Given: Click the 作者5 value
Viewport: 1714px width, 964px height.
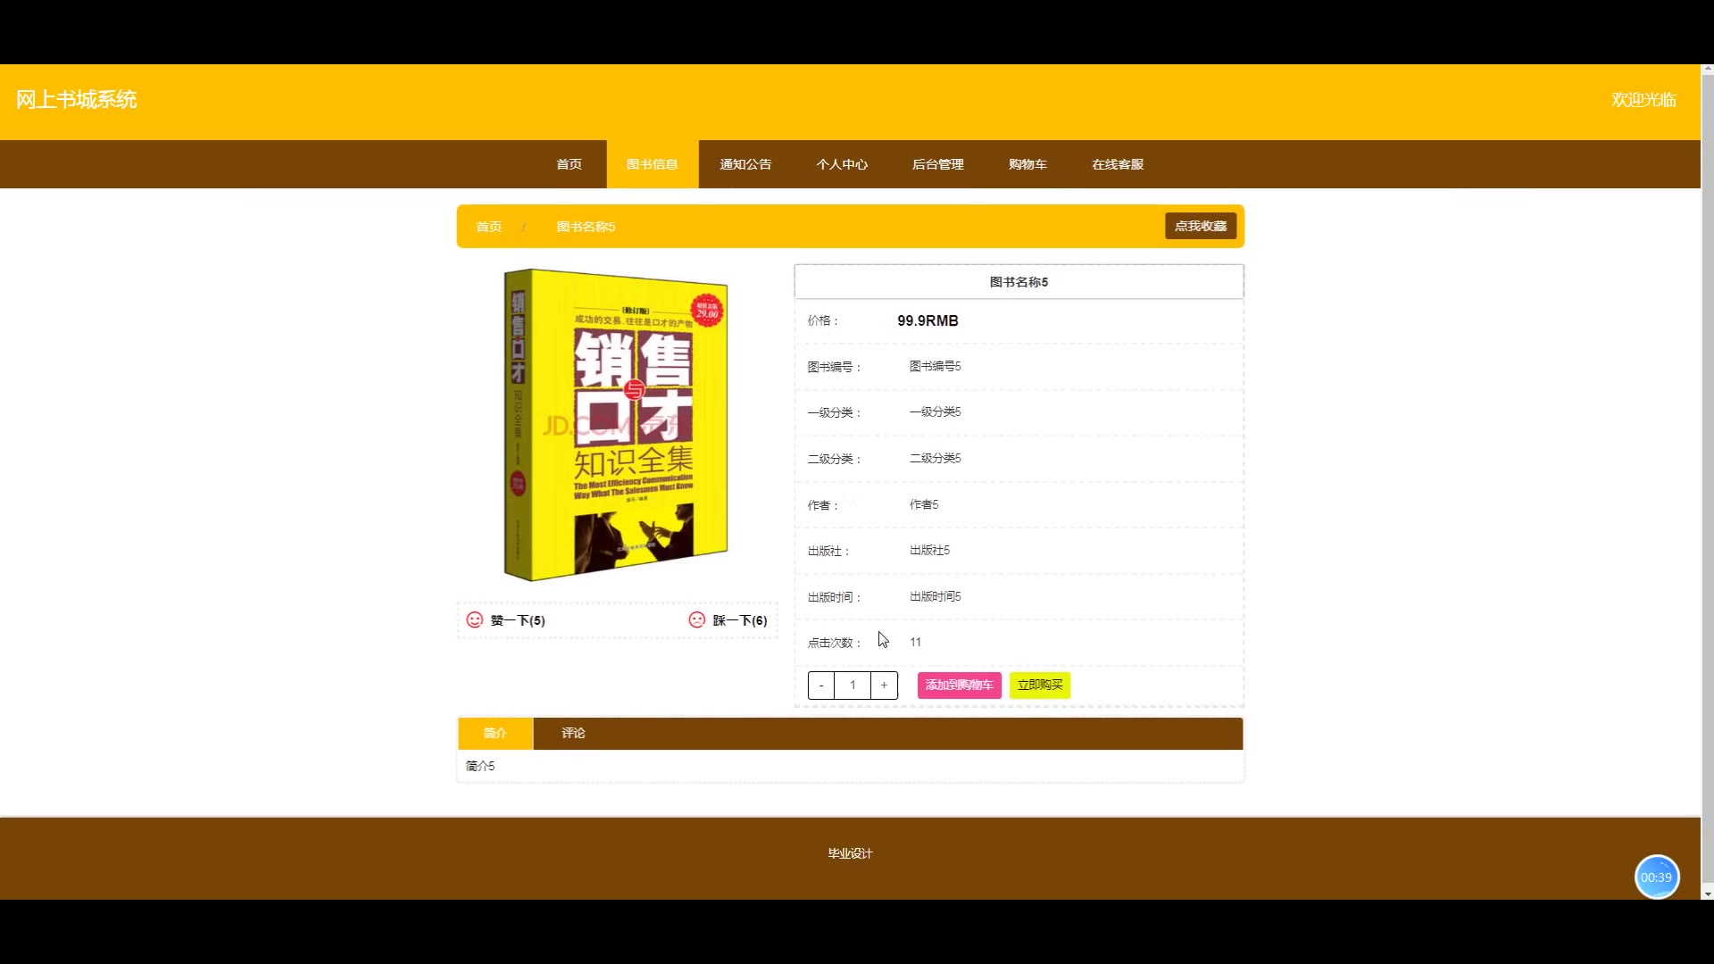Looking at the screenshot, I should (x=924, y=504).
